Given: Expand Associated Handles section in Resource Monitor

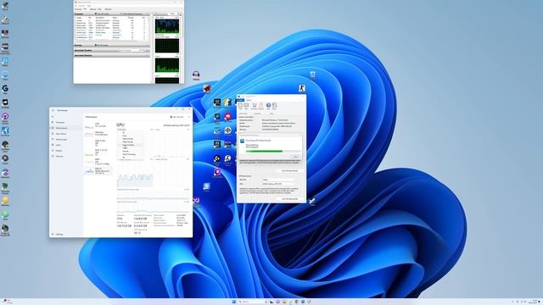Looking at the screenshot, I should tap(111, 51).
